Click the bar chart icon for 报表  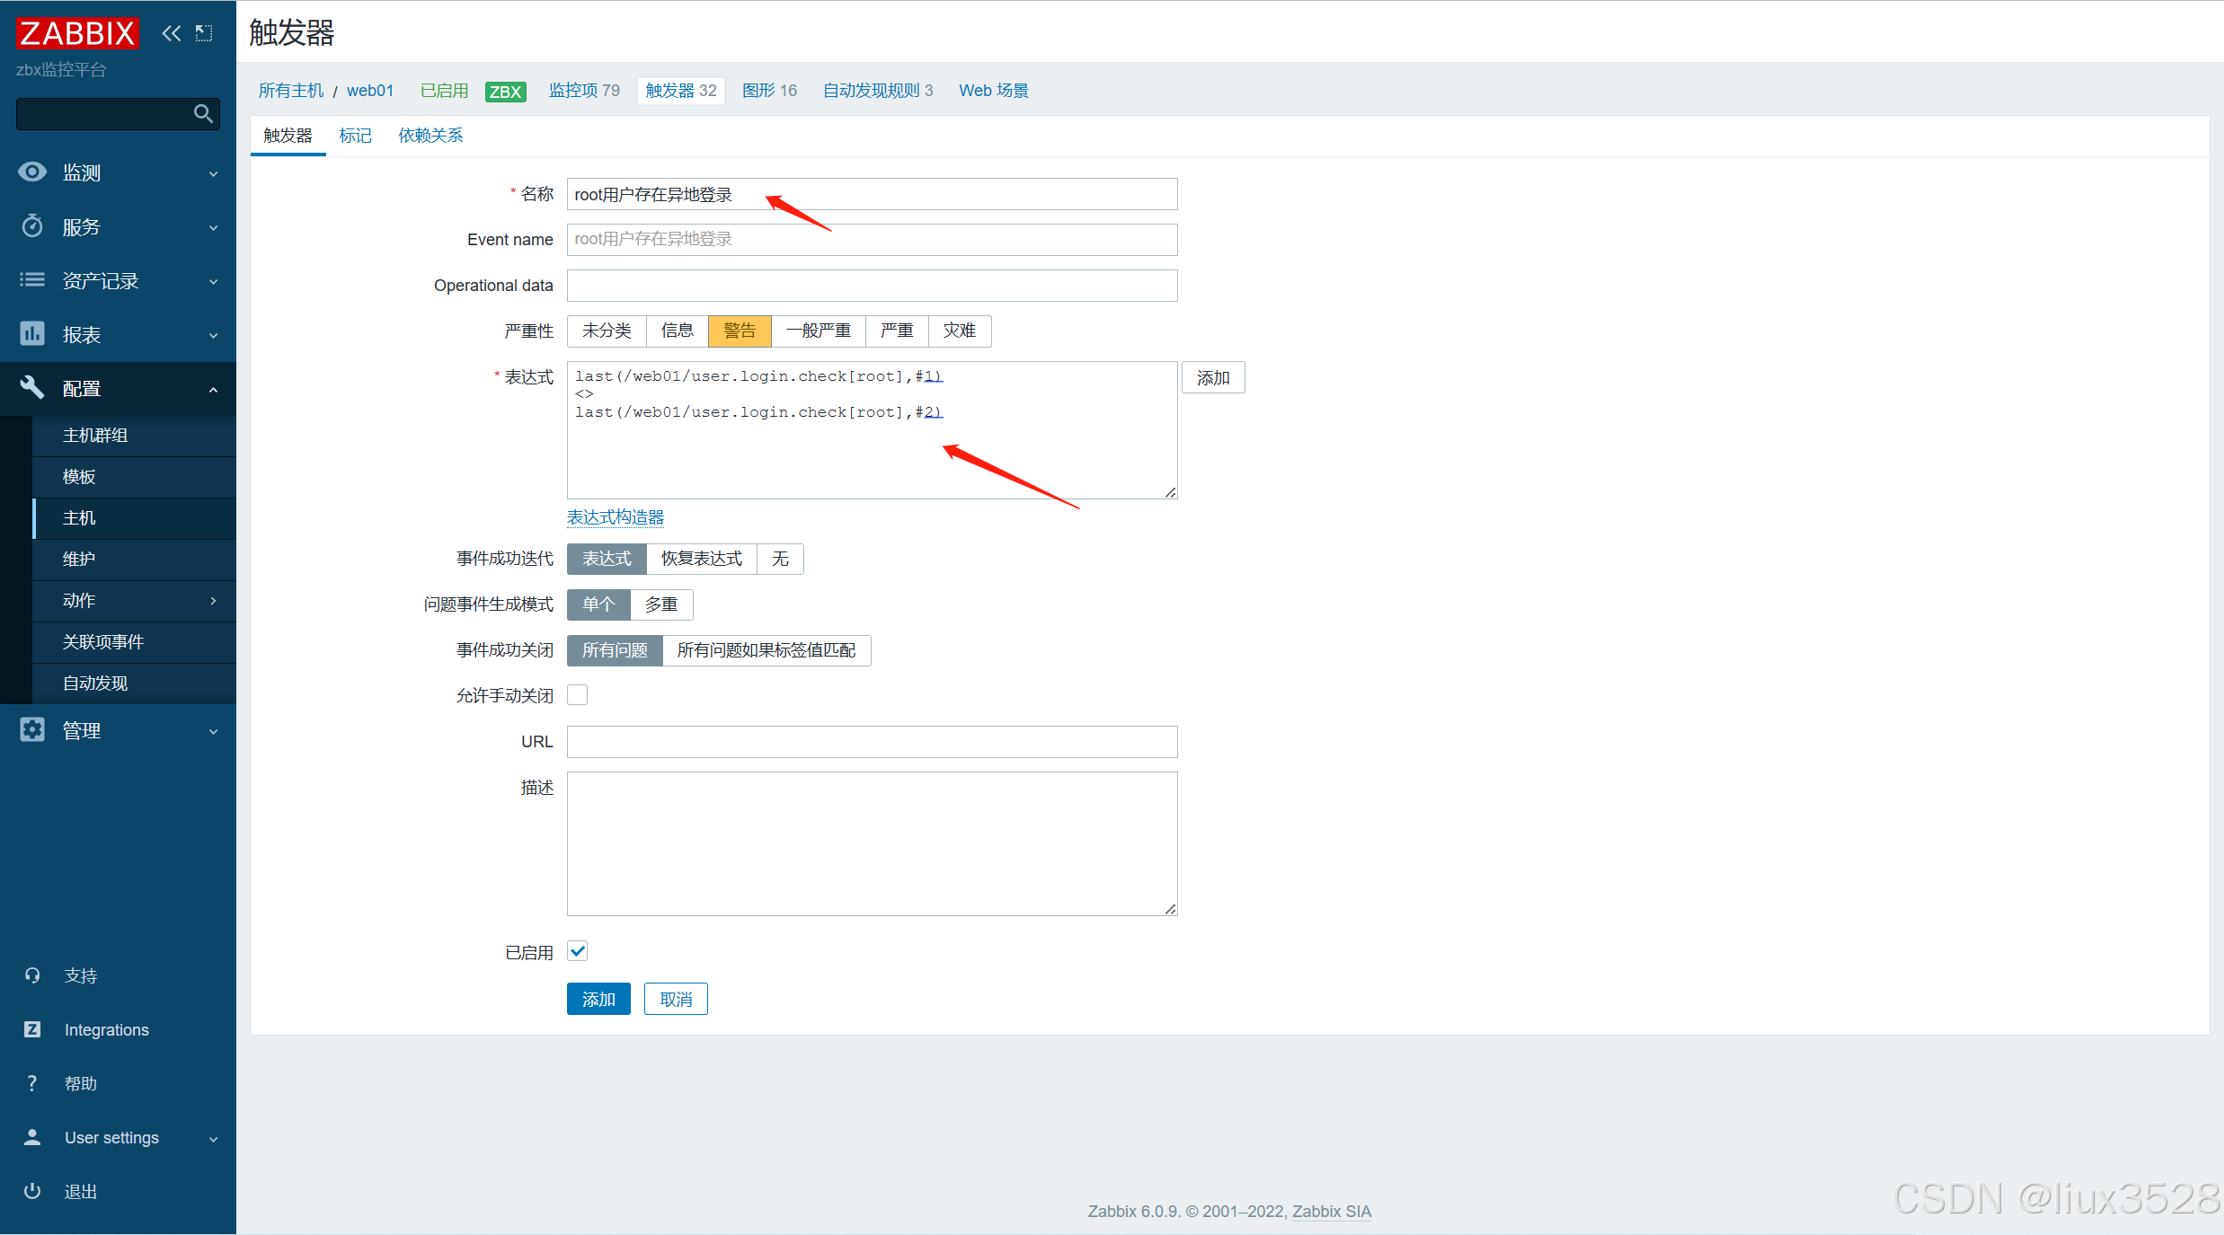pos(32,333)
